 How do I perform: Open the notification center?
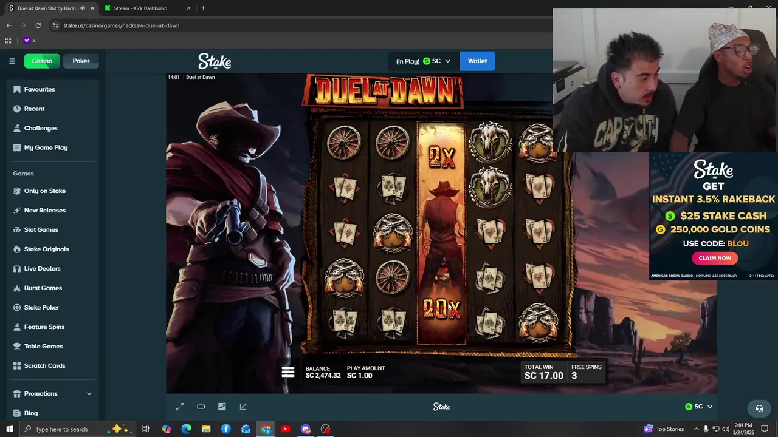pyautogui.click(x=766, y=429)
